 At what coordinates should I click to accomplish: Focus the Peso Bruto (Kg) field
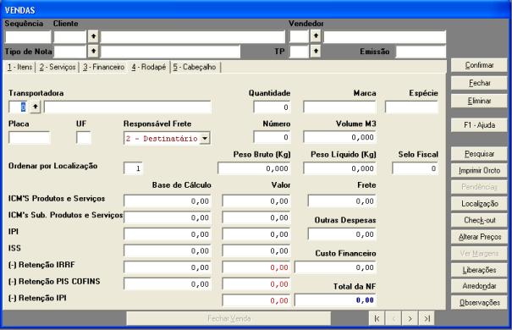coord(254,168)
